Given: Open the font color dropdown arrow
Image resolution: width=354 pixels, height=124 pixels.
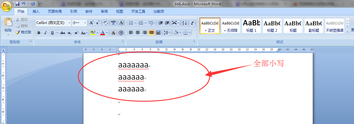Looking at the screenshot, I should coord(107,33).
